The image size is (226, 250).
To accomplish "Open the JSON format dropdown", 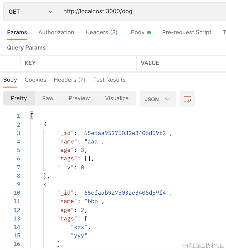I will (158, 99).
